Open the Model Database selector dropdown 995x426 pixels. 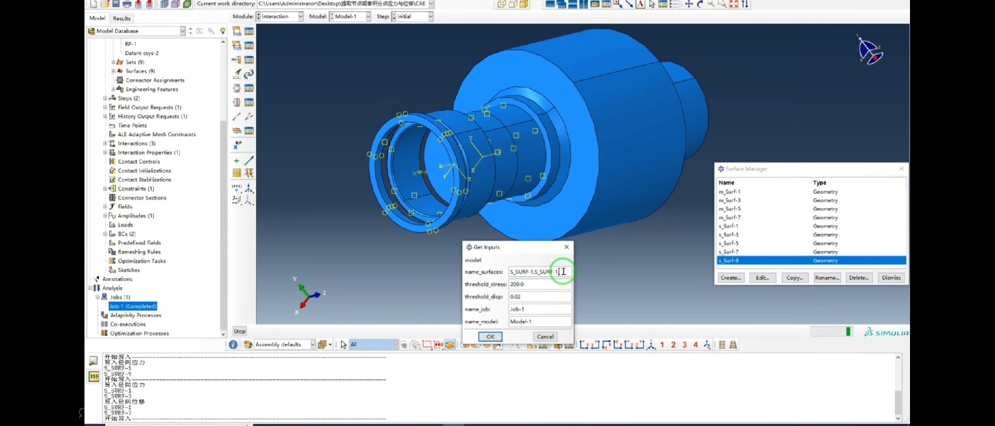click(136, 31)
